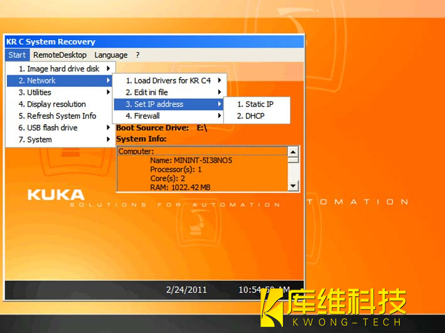Click scroll down arrow in System Info
The width and height of the screenshot is (445, 333).
point(293,186)
